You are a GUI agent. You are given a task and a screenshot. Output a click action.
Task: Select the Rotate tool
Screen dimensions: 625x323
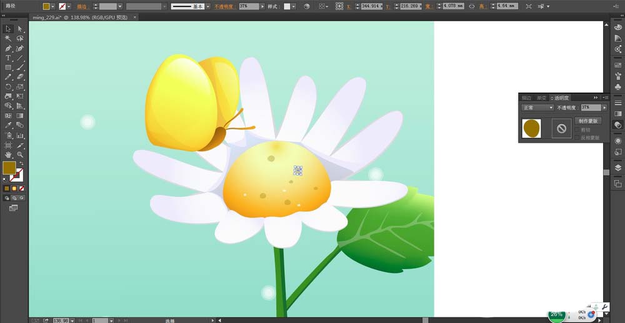[8, 86]
